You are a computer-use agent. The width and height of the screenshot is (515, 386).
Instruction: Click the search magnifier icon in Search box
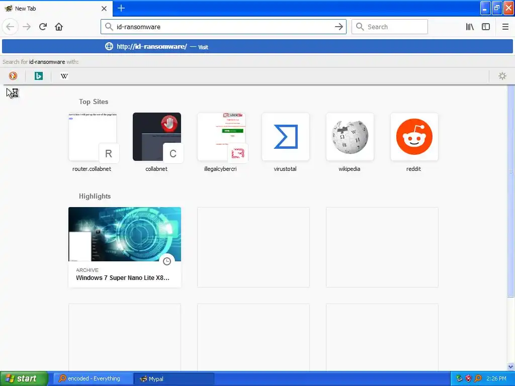[x=360, y=27]
